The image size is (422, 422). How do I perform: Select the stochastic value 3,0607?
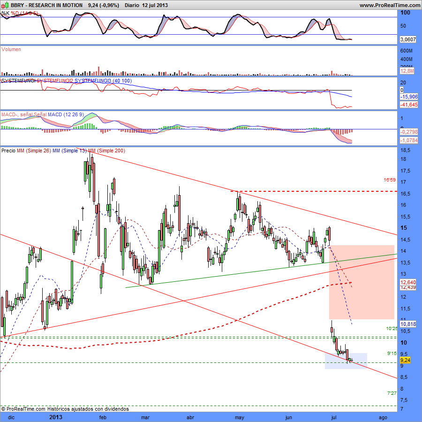pyautogui.click(x=408, y=39)
